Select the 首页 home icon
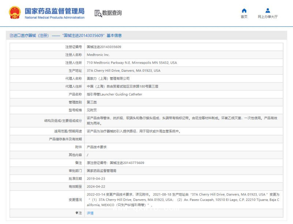Image resolution: width=293 pixels, height=224 pixels. (244, 10)
